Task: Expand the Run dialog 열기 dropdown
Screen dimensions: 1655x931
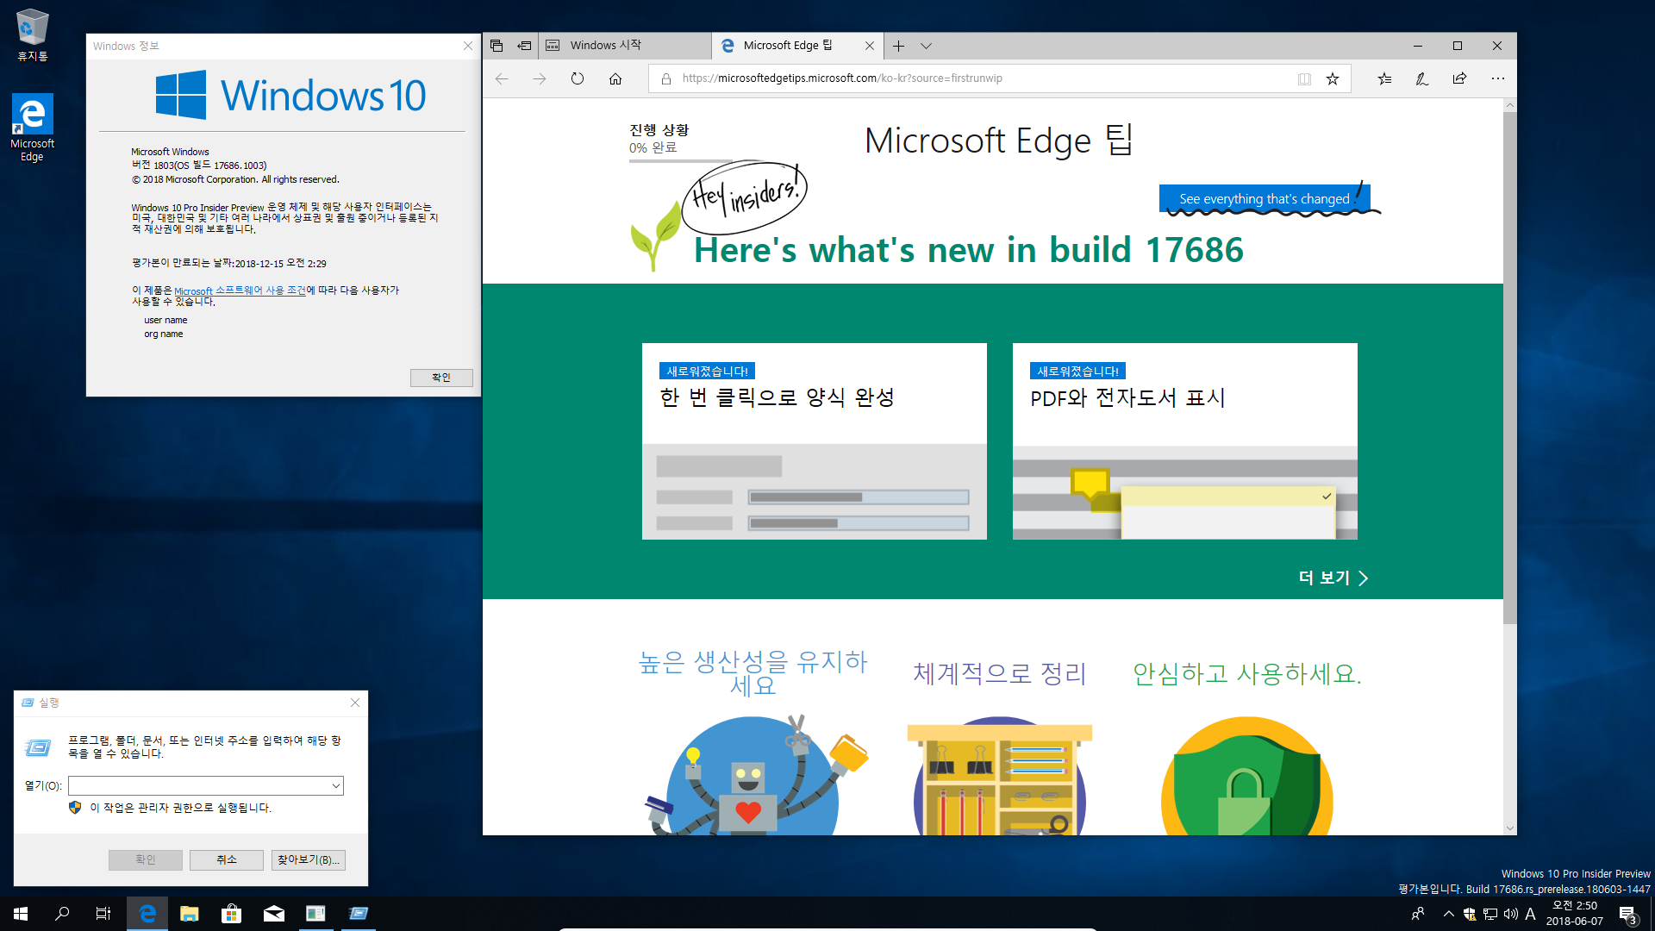Action: [x=335, y=785]
